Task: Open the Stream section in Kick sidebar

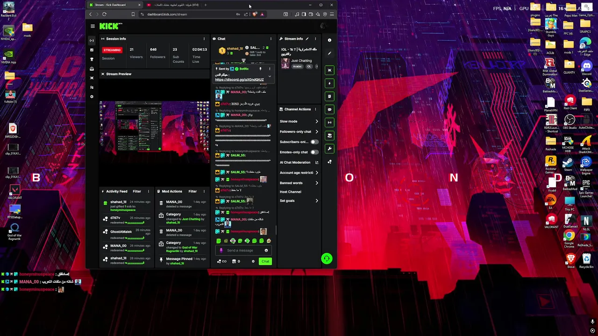Action: pos(92,41)
